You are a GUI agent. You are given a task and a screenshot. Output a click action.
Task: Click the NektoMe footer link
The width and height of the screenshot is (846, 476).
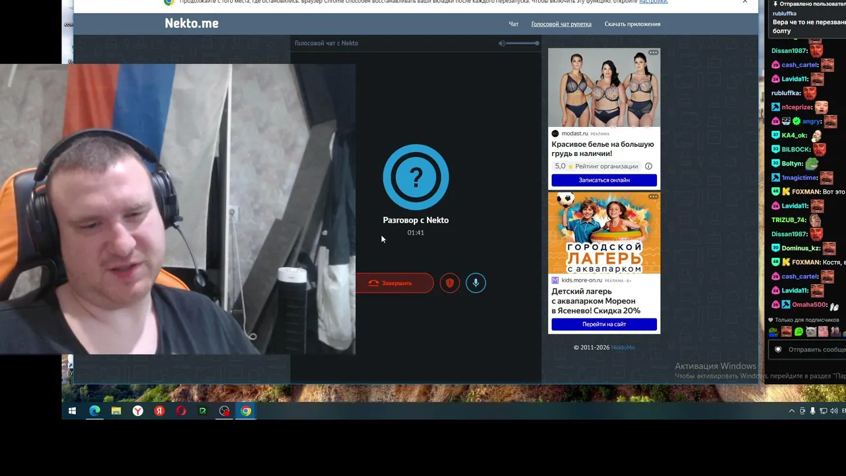pos(623,347)
